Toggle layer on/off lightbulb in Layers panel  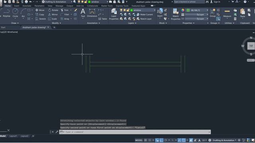pyautogui.click(x=121, y=10)
